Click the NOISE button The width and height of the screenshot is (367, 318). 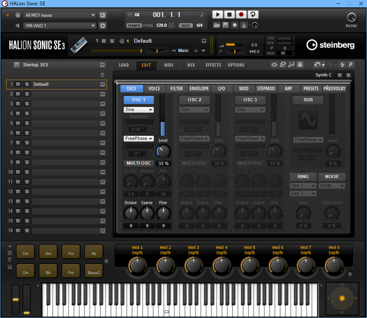[x=332, y=177]
